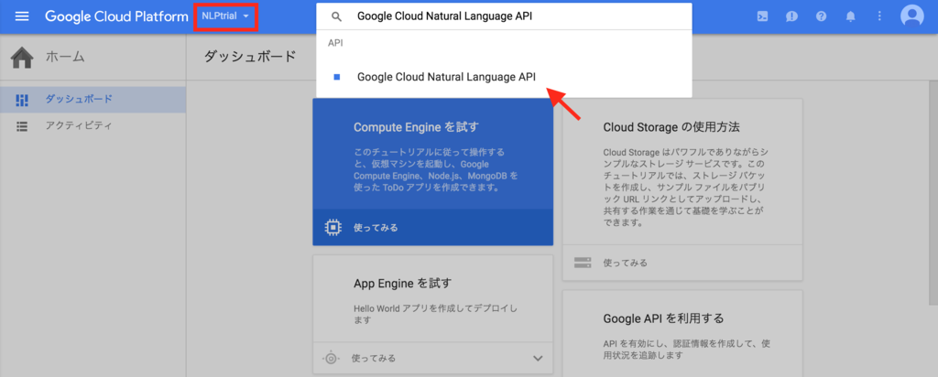
Task: Open the notifications bell
Action: [x=851, y=16]
